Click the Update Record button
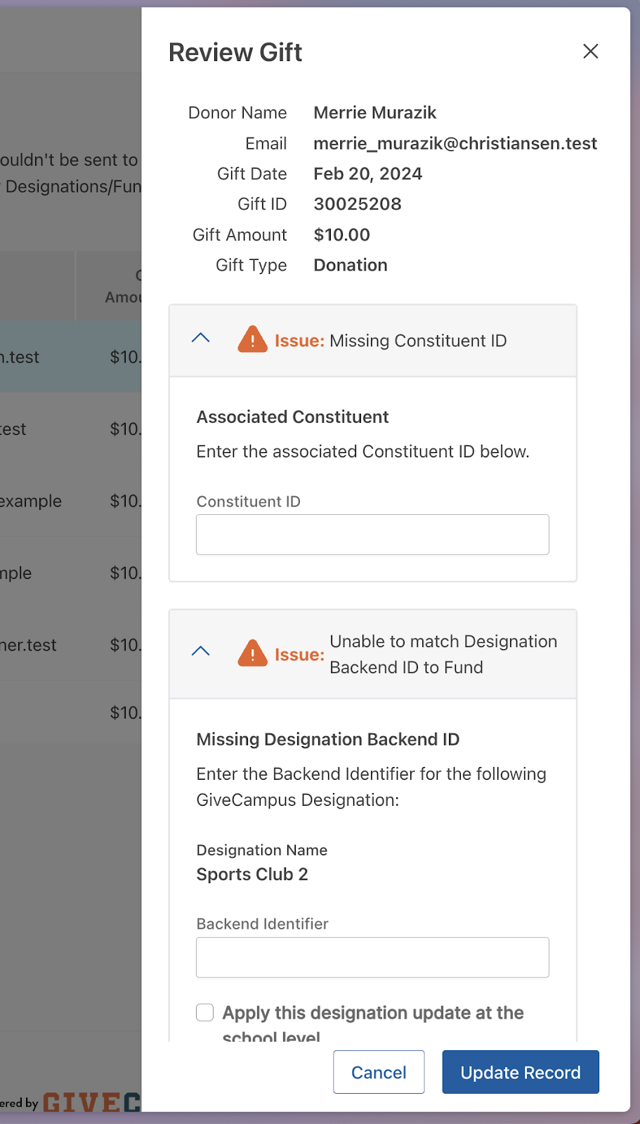The width and height of the screenshot is (640, 1124). [520, 1072]
